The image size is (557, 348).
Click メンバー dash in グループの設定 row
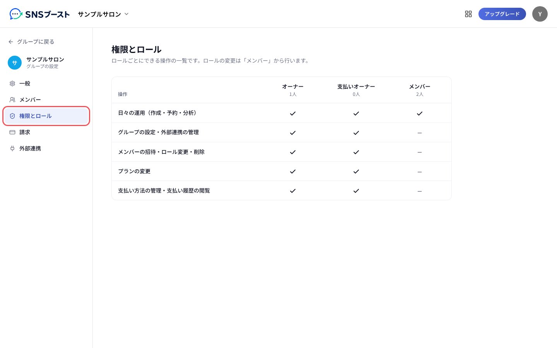[x=420, y=133]
